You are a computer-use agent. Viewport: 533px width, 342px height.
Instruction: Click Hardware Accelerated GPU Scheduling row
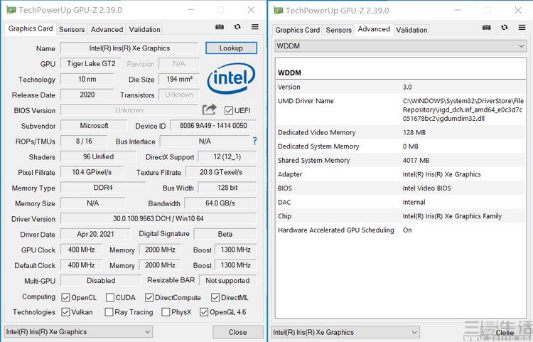(400, 230)
